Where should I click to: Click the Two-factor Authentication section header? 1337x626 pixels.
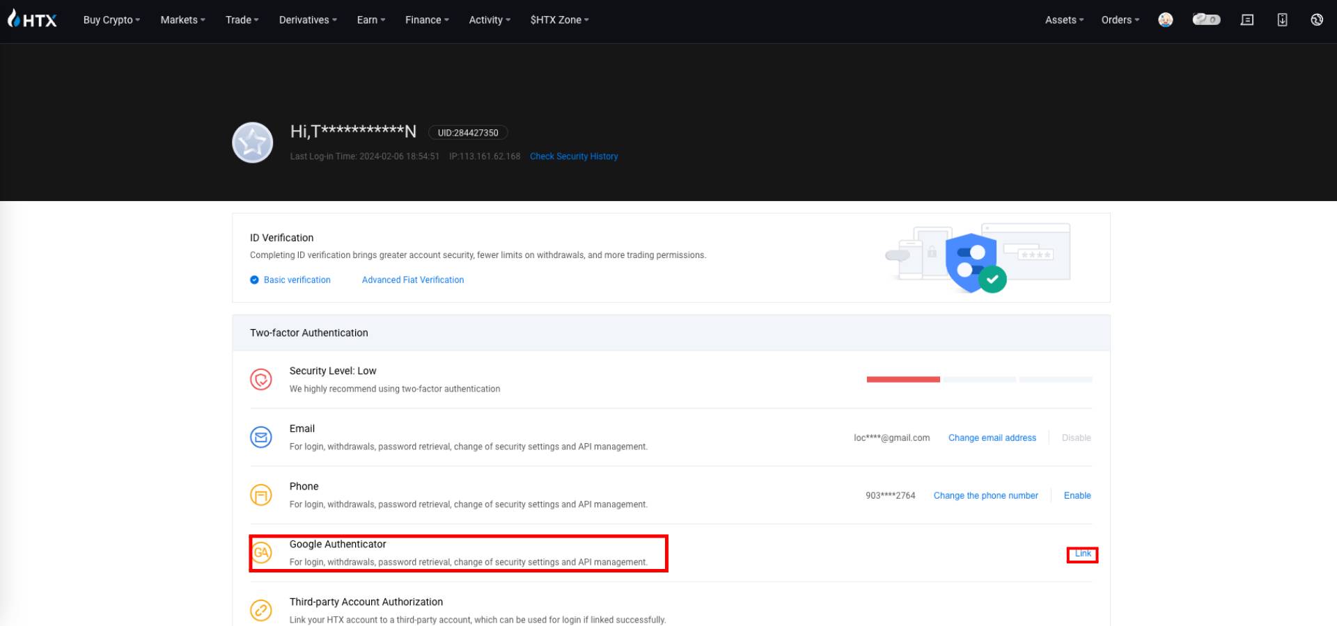click(x=671, y=333)
